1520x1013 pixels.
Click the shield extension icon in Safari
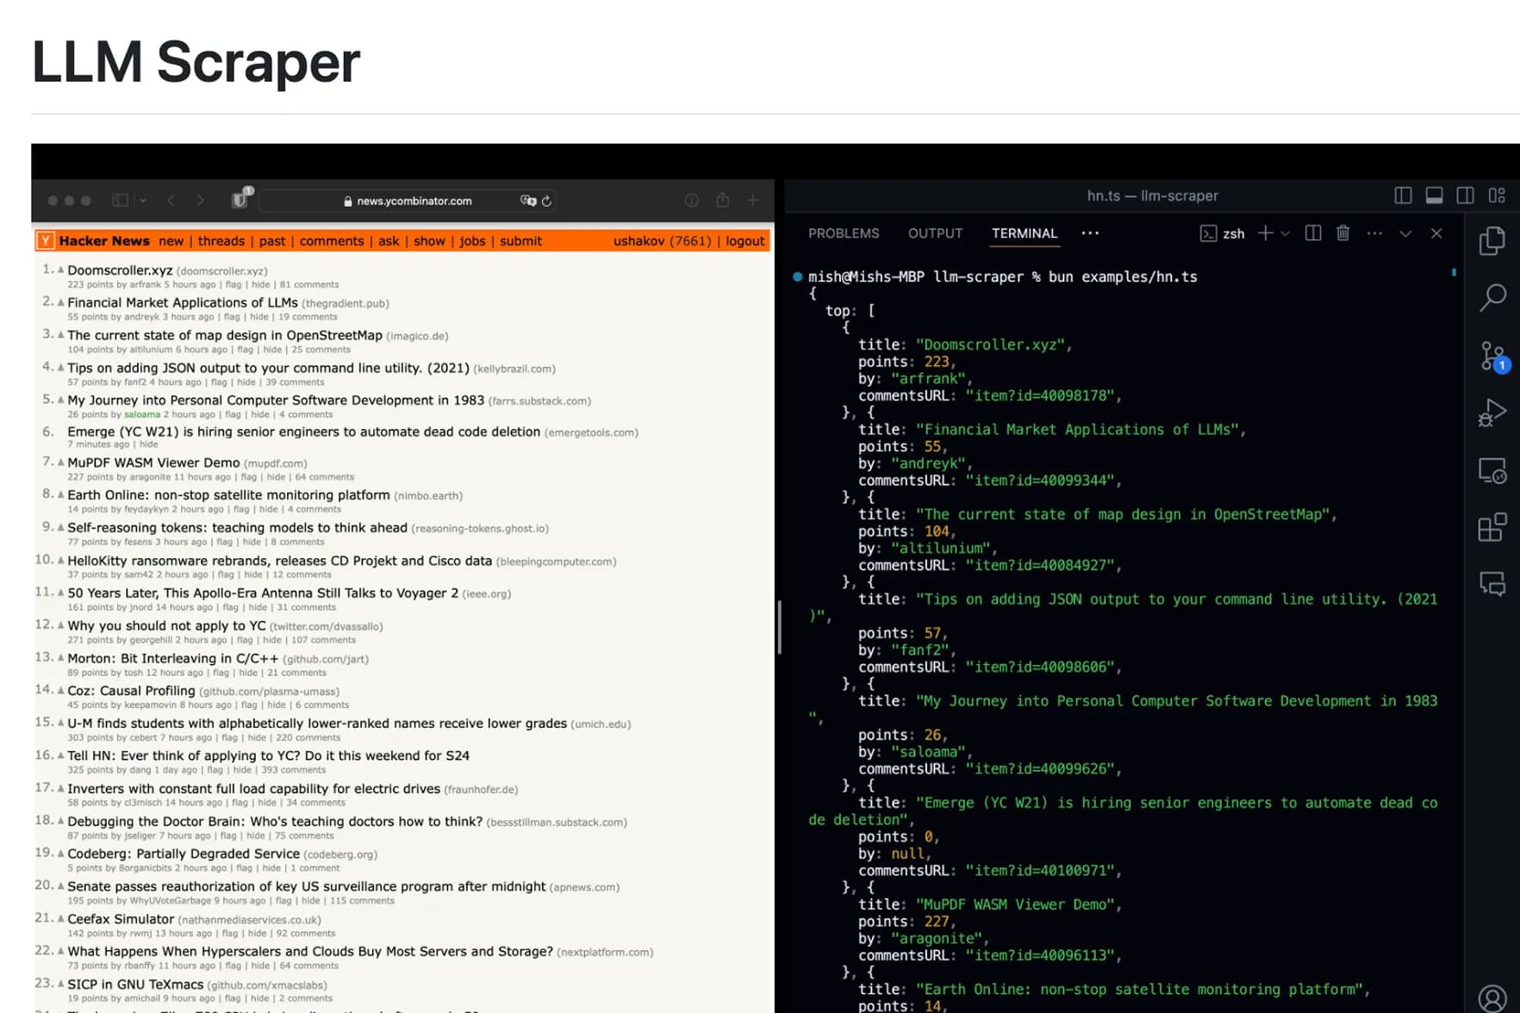(x=241, y=199)
